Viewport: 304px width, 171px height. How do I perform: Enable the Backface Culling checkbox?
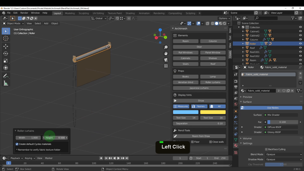(x=266, y=149)
